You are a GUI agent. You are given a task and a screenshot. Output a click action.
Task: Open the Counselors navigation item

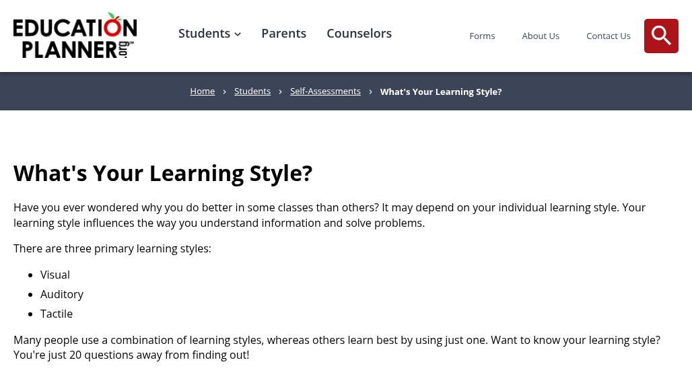click(359, 34)
